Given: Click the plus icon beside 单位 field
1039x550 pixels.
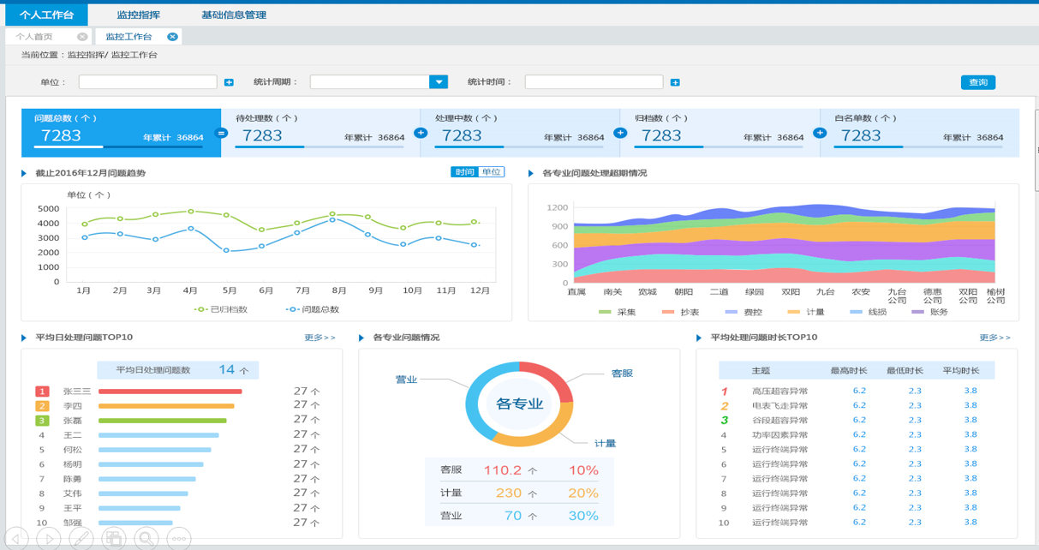Looking at the screenshot, I should click(x=229, y=82).
